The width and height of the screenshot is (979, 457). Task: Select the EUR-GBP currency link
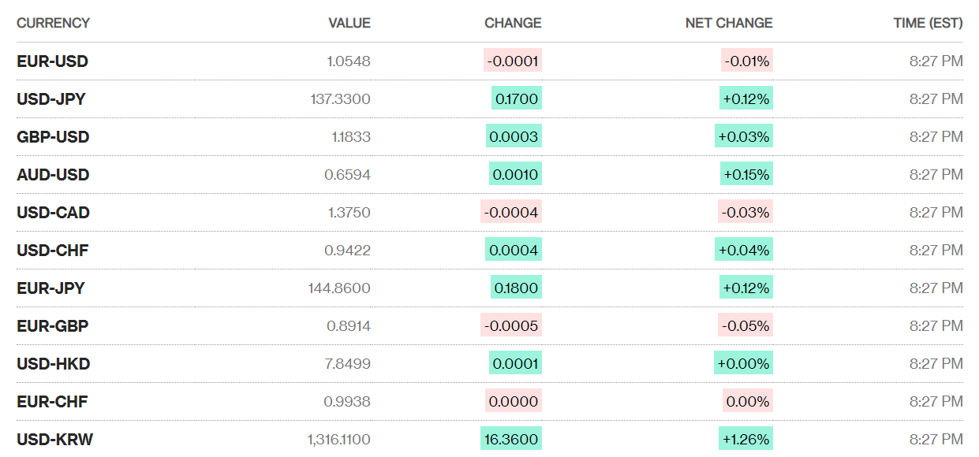(x=52, y=326)
